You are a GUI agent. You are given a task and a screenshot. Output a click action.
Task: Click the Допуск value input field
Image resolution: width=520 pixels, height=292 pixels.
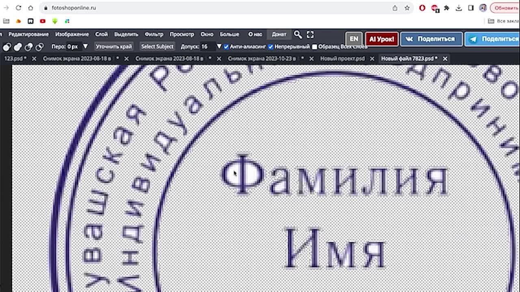(x=207, y=46)
